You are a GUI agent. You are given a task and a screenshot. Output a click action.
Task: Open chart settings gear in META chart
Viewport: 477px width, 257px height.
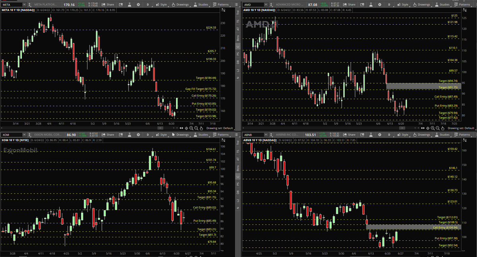tap(138, 4)
